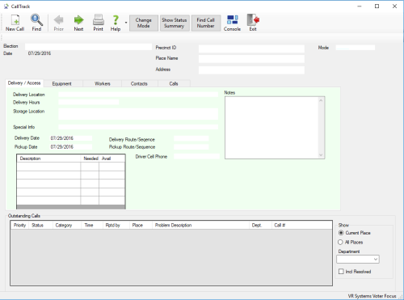Image resolution: width=404 pixels, height=300 pixels.
Task: Go to the Prior record arrow
Action: (58, 23)
